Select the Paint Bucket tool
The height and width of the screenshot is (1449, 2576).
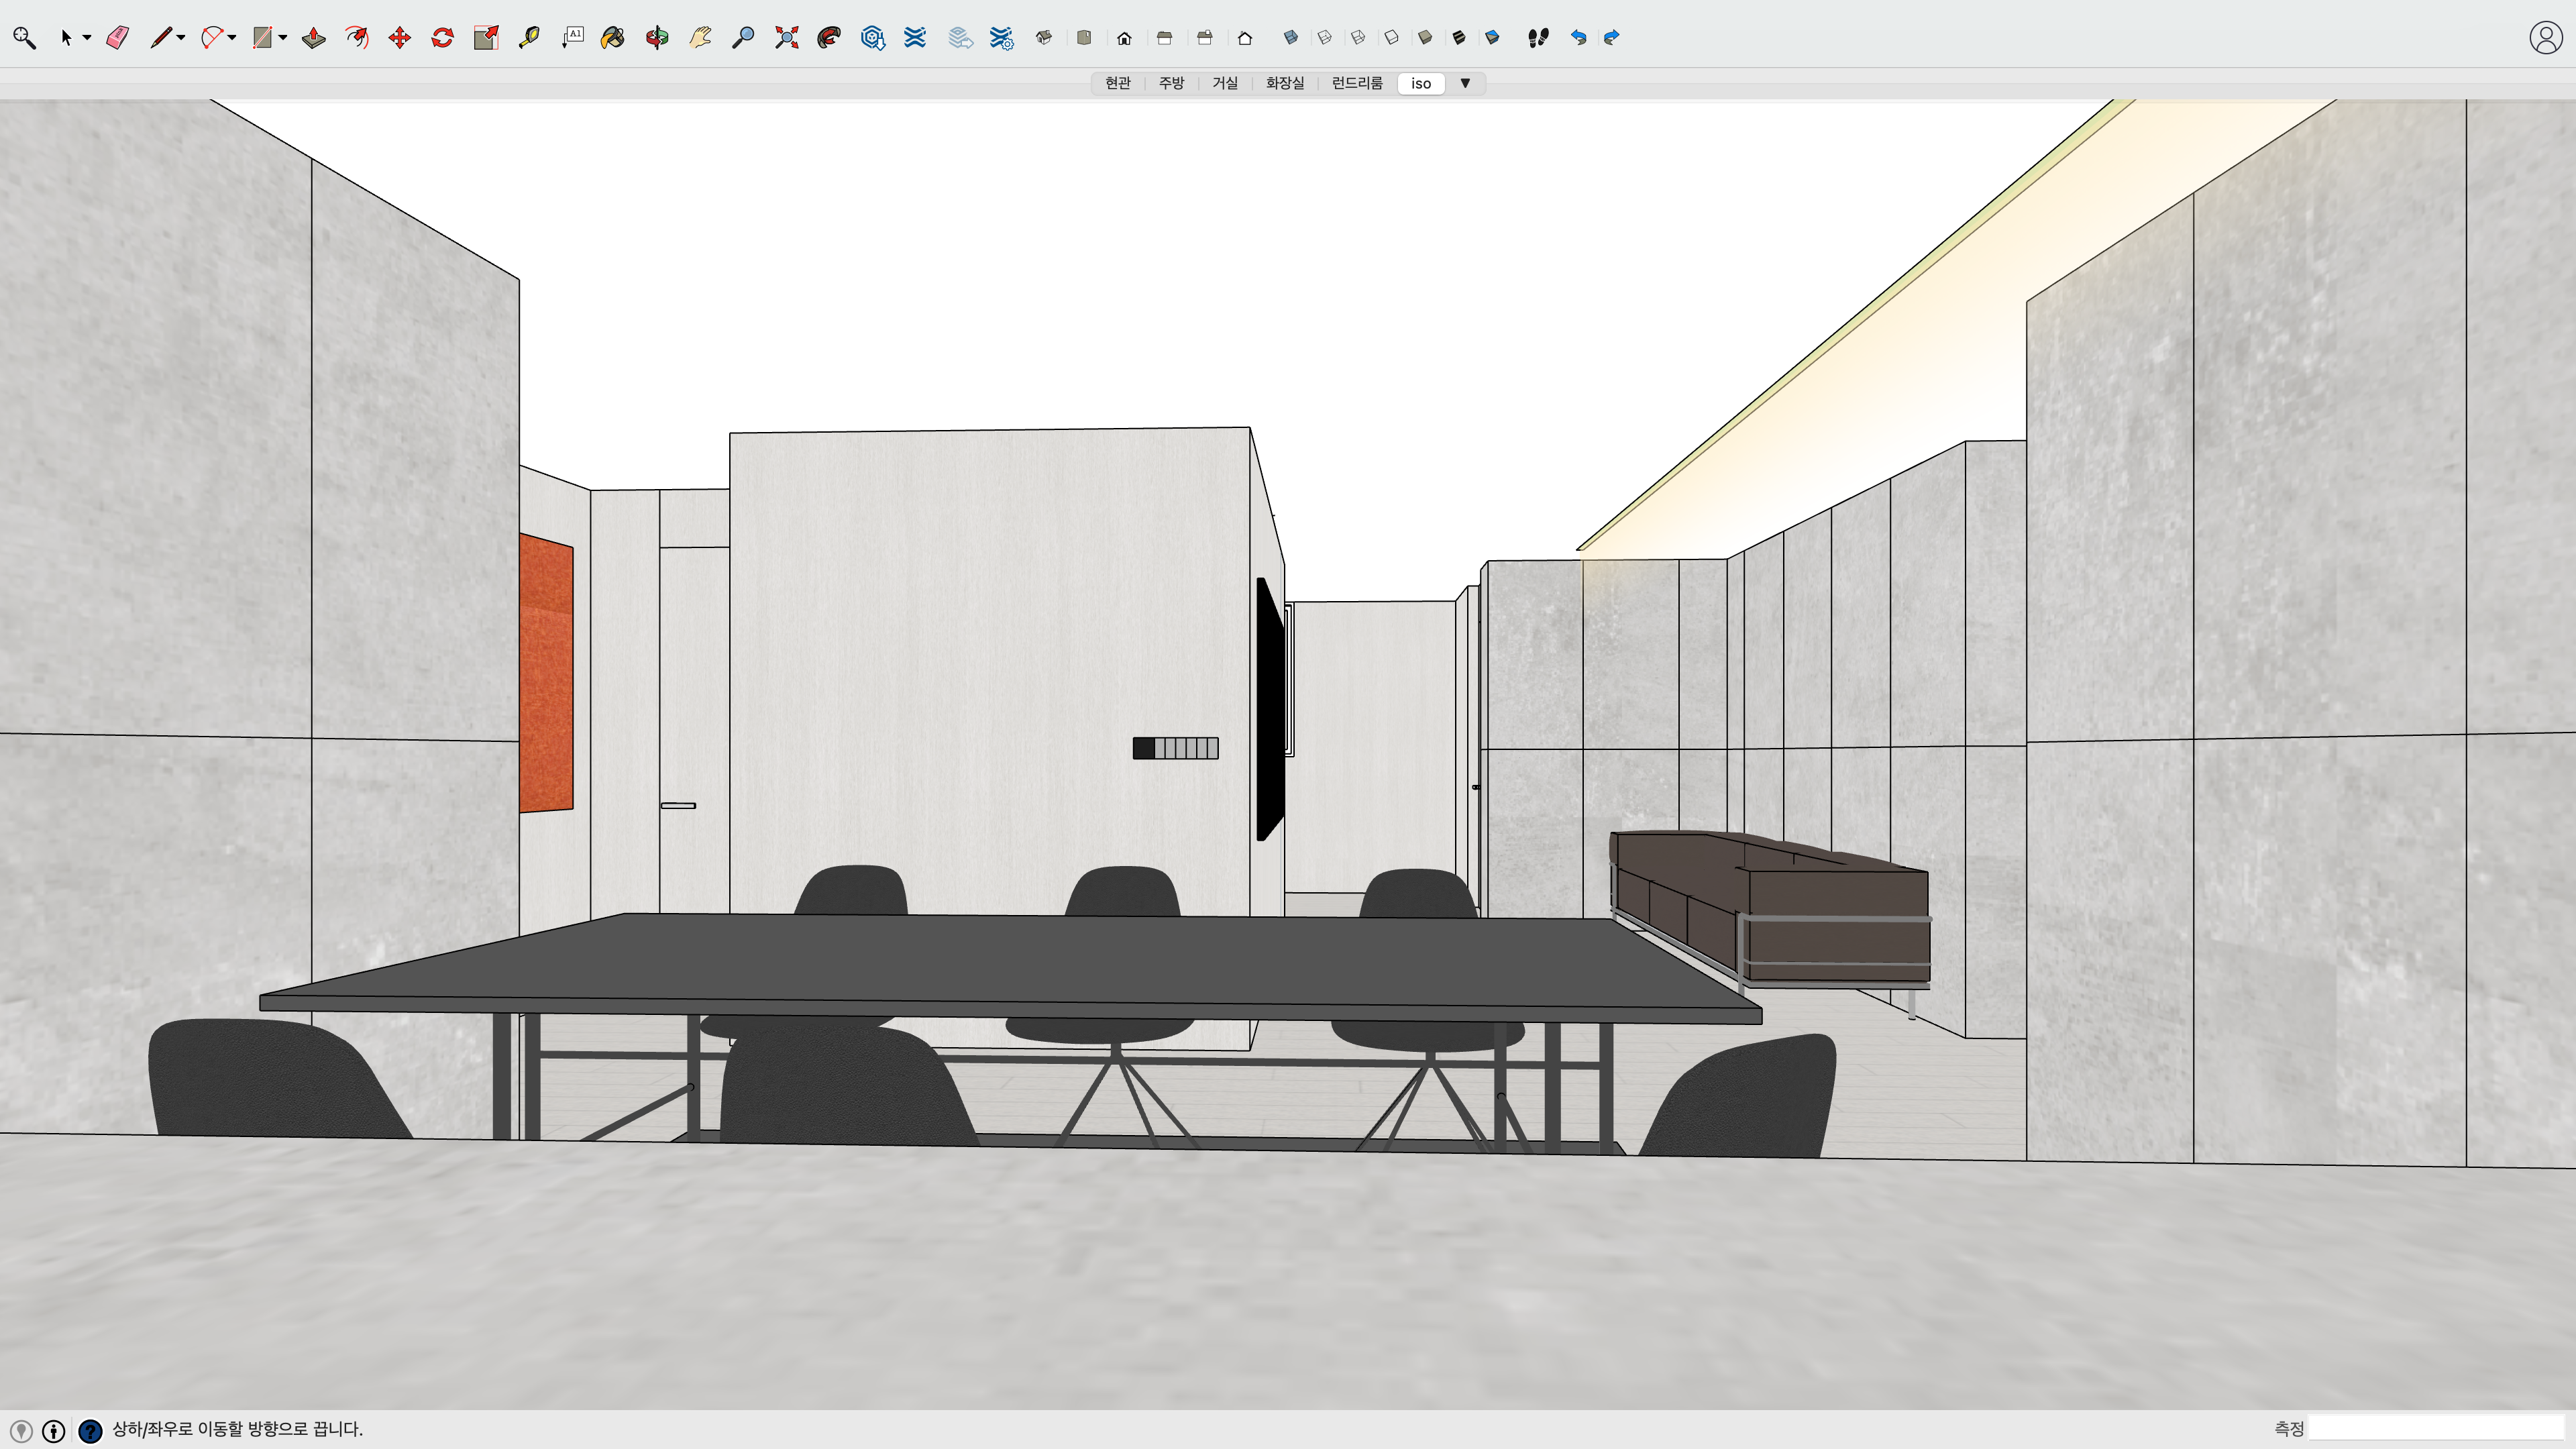tap(613, 38)
